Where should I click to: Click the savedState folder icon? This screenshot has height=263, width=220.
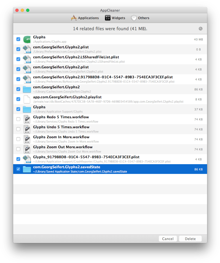(27, 169)
